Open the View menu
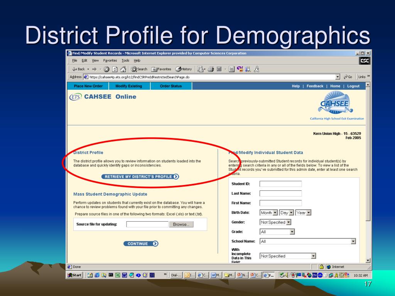Image resolution: width=395 pixels, height=296 pixels. tap(95, 61)
